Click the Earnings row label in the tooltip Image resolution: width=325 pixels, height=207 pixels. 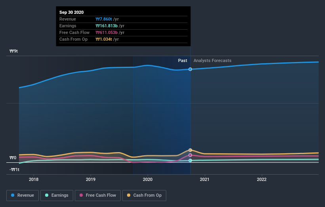[x=68, y=26]
